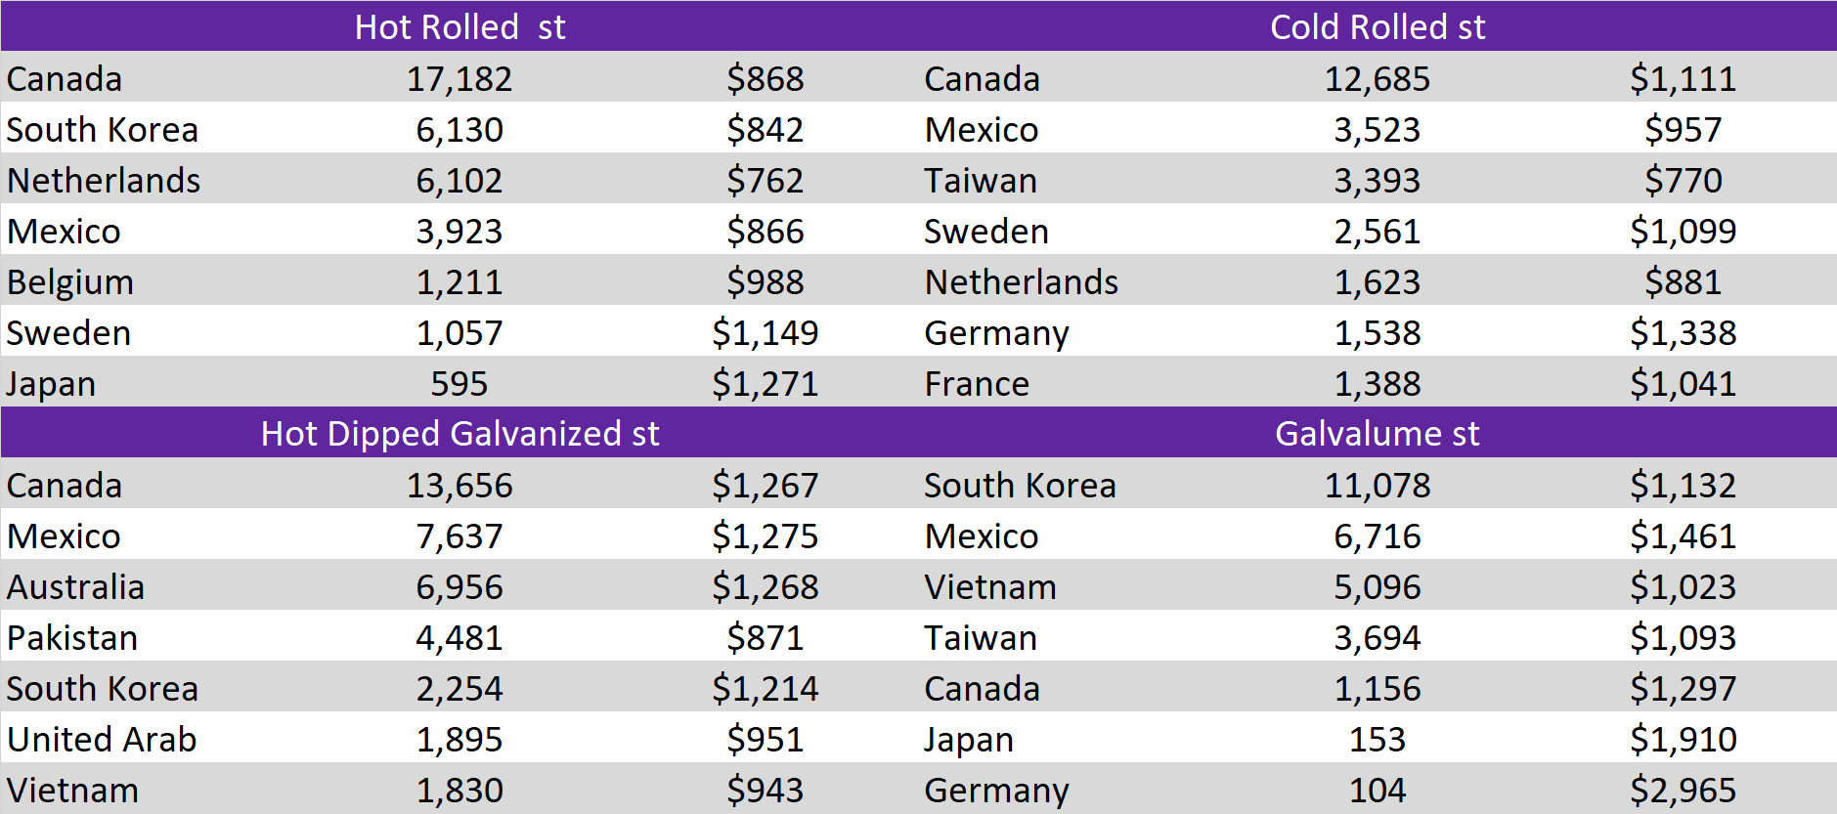This screenshot has width=1837, height=814.
Task: Select the $868 price cell
Action: point(765,79)
